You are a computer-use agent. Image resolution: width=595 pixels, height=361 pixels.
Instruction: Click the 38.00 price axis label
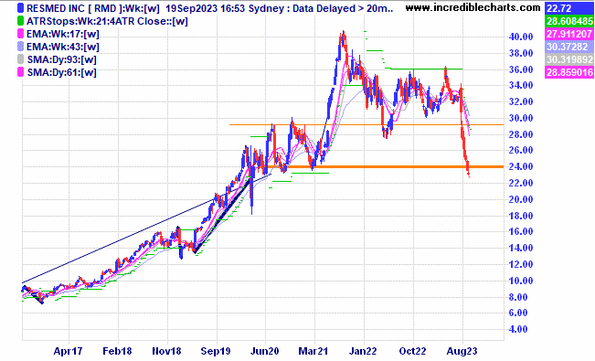pyautogui.click(x=521, y=53)
